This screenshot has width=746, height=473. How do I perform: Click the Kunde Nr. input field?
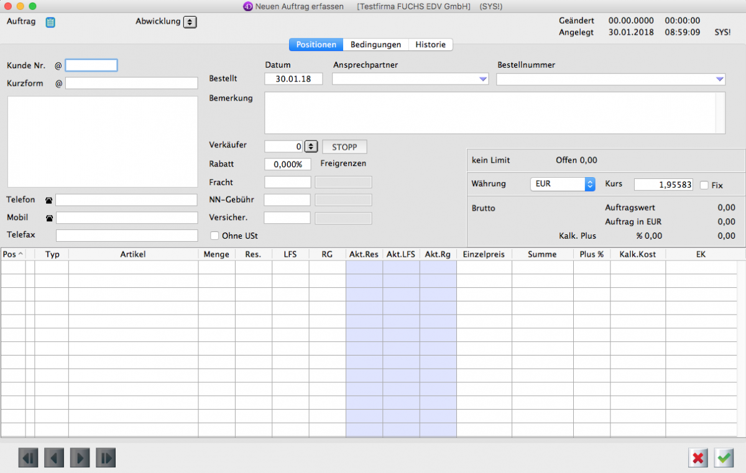pyautogui.click(x=91, y=65)
